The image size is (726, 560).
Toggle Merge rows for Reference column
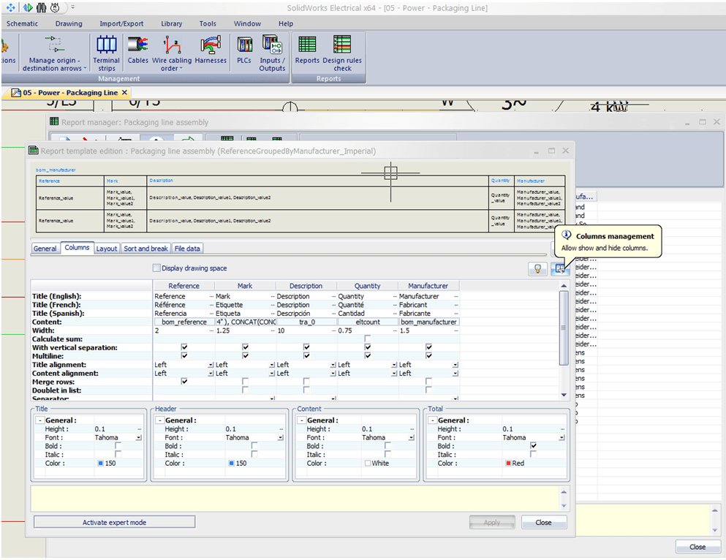click(x=184, y=382)
